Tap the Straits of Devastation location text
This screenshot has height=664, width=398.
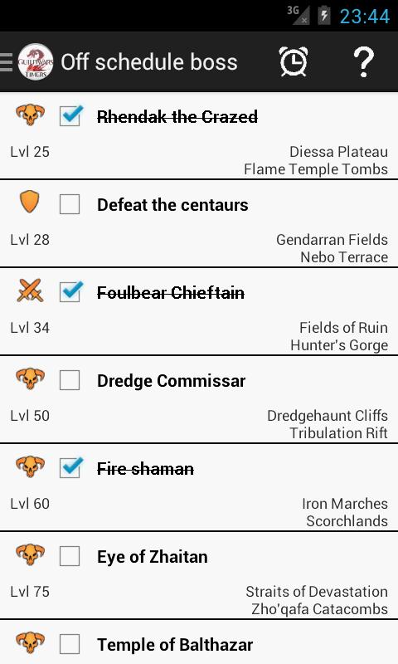(x=317, y=592)
